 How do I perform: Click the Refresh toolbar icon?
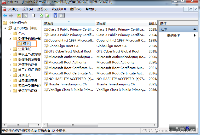click(41, 16)
